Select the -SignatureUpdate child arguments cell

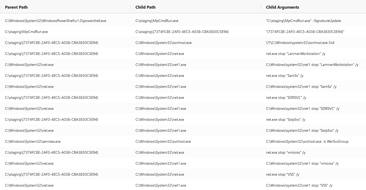coord(303,21)
